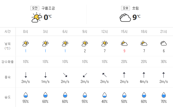Click the 3시 time column header
This screenshot has height=107, width=173.
pos(45,32)
